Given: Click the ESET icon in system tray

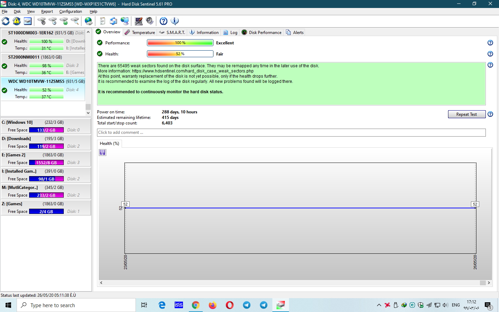Looking at the screenshot, I should point(412,305).
